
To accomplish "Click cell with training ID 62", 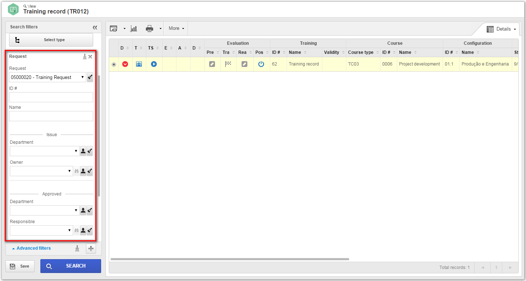I will click(x=278, y=64).
